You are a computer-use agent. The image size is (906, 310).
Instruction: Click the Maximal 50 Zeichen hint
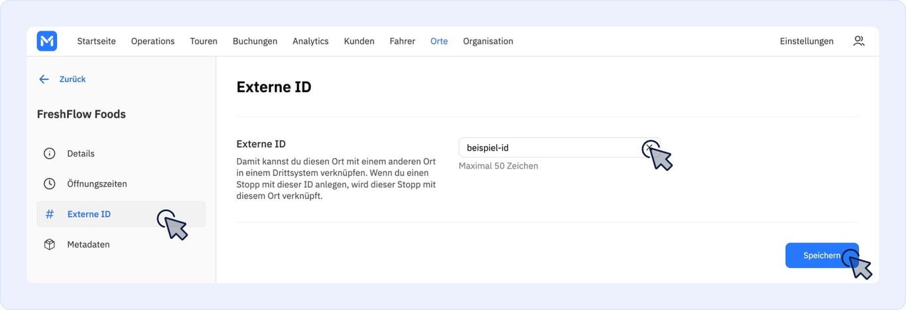click(x=499, y=166)
